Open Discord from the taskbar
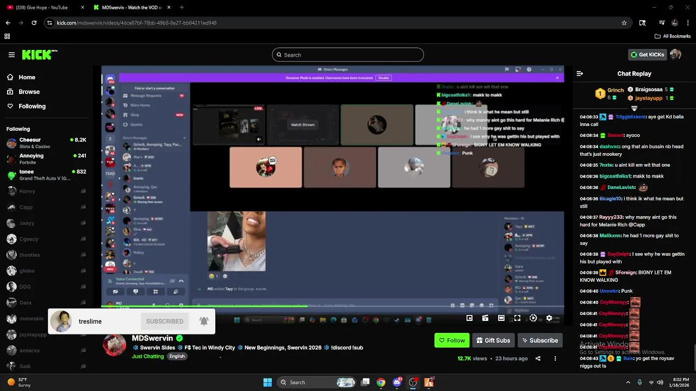The height and width of the screenshot is (391, 696). pos(397,382)
